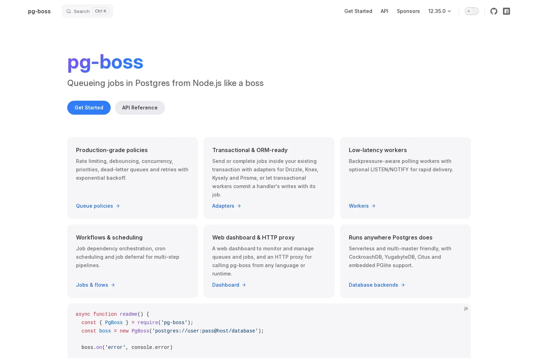The width and height of the screenshot is (538, 358).
Task: Follow the Queue policies link
Action: [x=98, y=206]
